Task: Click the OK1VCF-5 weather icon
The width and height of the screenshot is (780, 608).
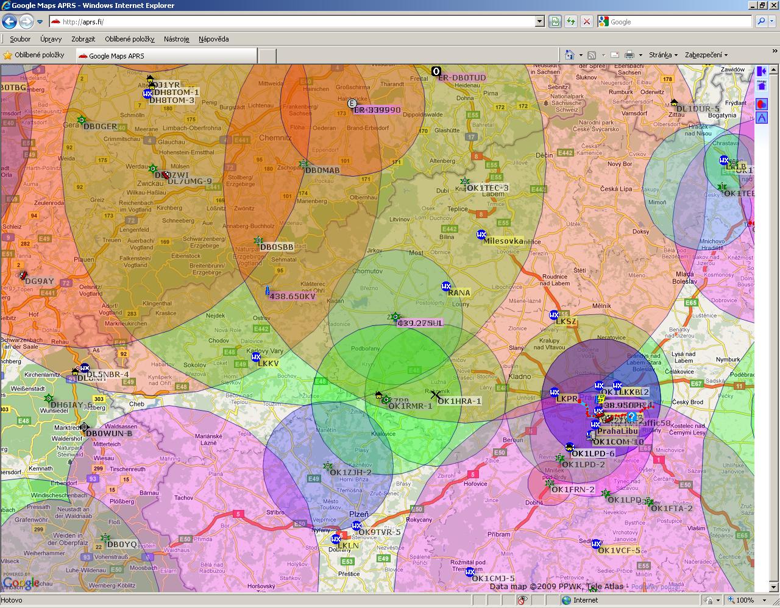Action: pos(597,543)
